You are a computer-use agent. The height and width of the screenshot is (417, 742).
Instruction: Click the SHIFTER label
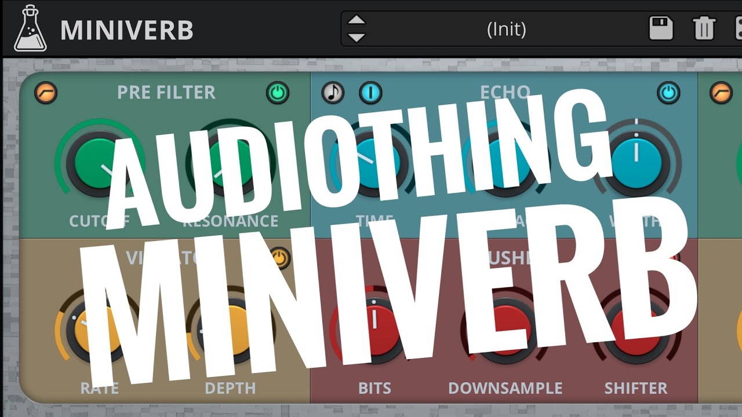(x=636, y=388)
